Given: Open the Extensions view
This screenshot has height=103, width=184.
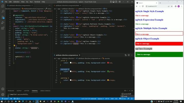Looking at the screenshot, I should pos(3,28).
